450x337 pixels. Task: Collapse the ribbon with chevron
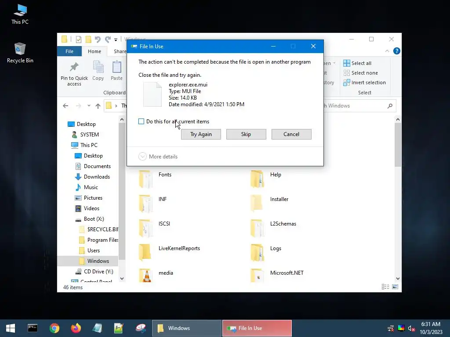[x=387, y=51]
